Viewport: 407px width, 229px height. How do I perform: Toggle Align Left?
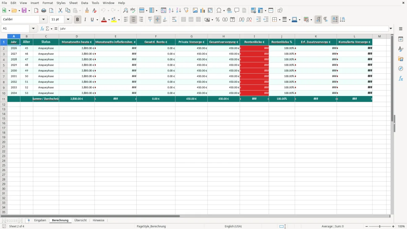click(x=126, y=20)
